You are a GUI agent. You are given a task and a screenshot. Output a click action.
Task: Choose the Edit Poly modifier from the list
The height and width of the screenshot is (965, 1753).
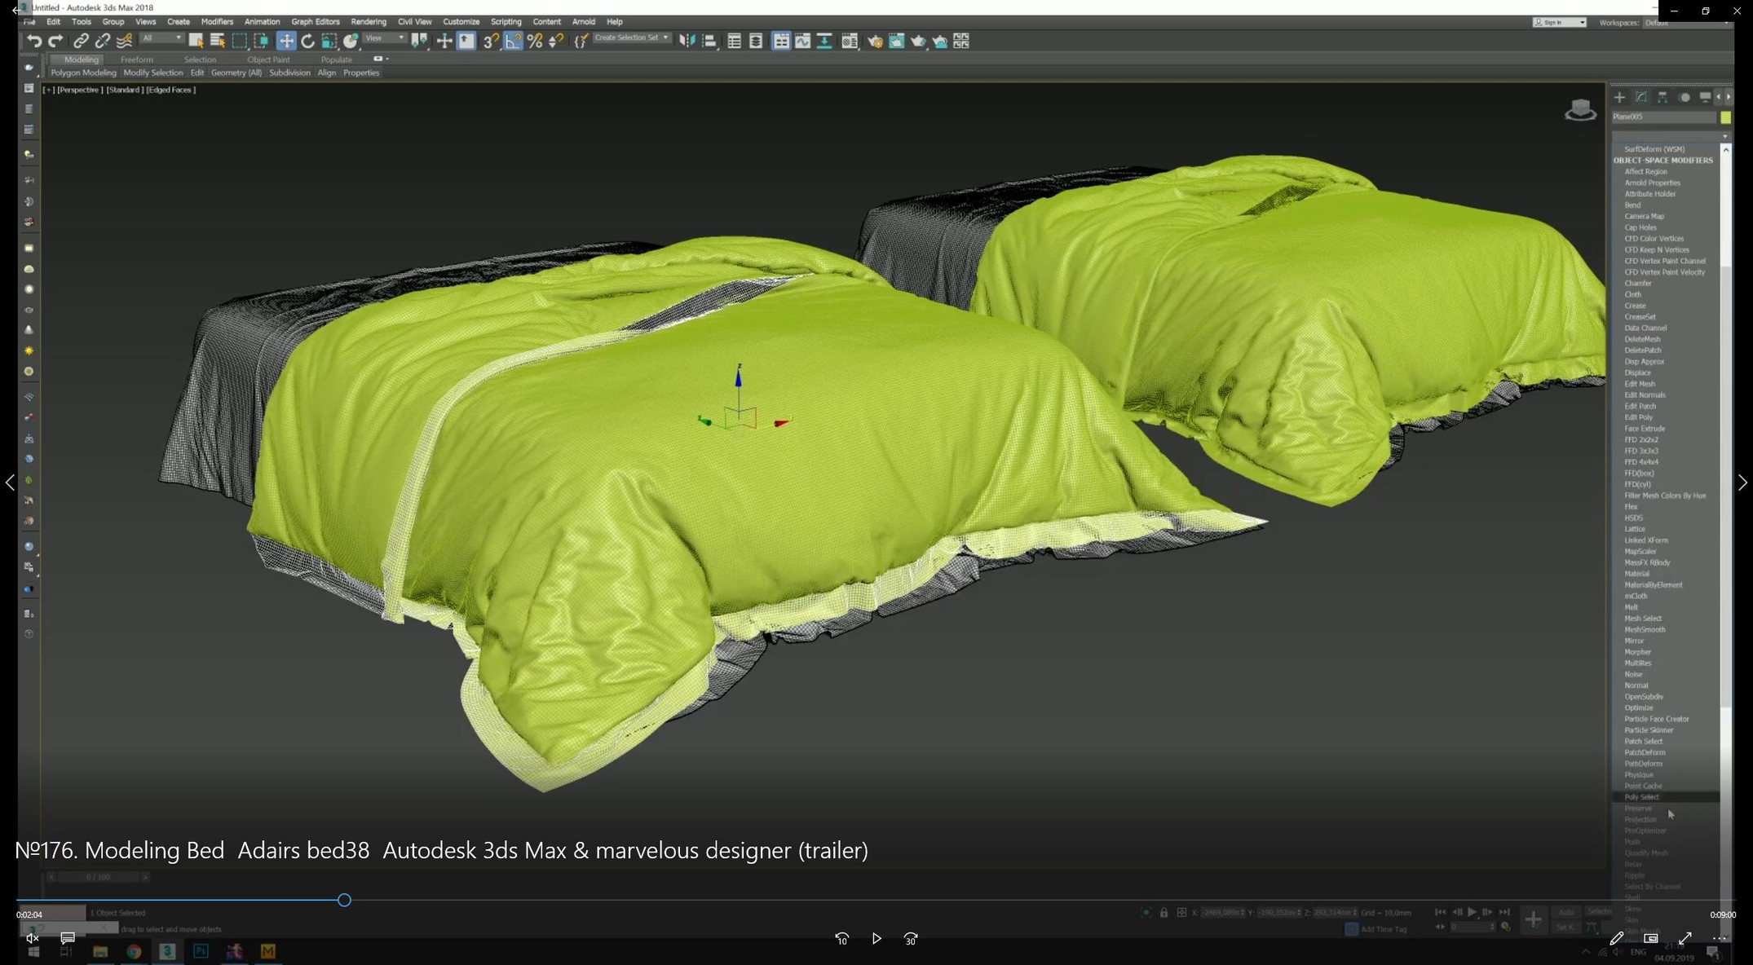pos(1638,417)
